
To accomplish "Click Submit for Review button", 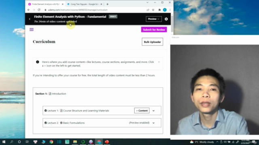I will pyautogui.click(x=154, y=29).
